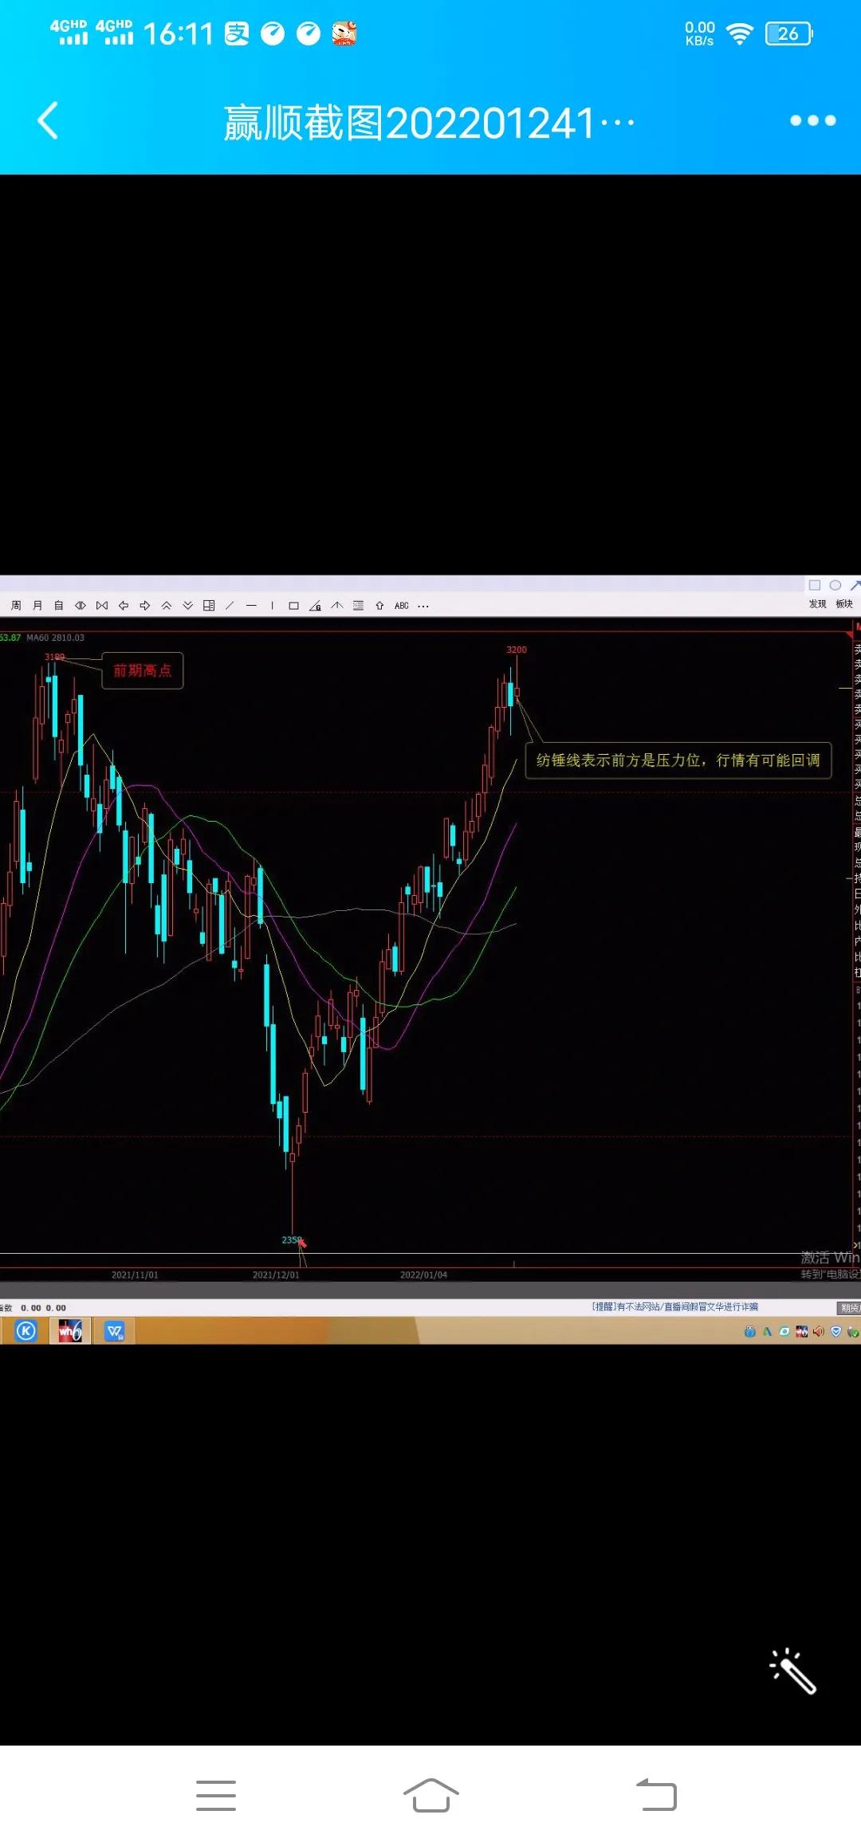Switch chart to monthly period 月
861x1846 pixels.
(37, 606)
